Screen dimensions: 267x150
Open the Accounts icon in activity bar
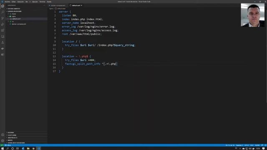coord(3,135)
